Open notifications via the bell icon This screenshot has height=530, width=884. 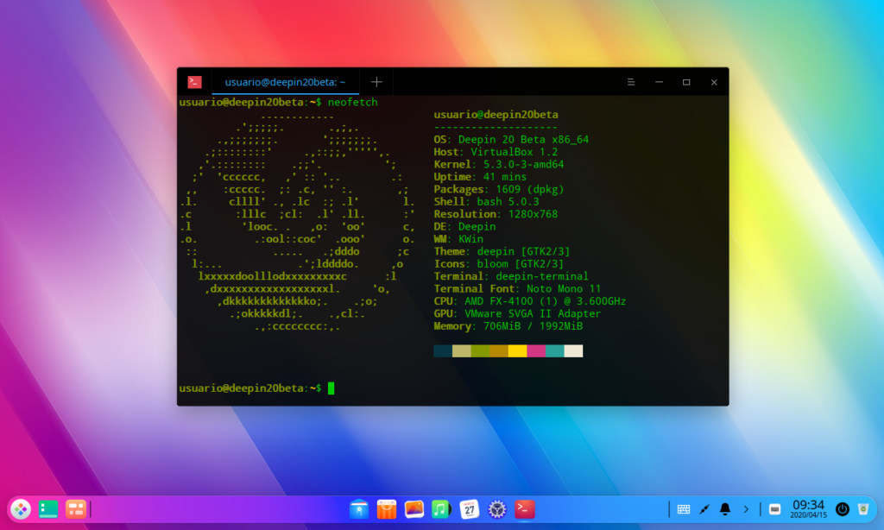tap(725, 509)
